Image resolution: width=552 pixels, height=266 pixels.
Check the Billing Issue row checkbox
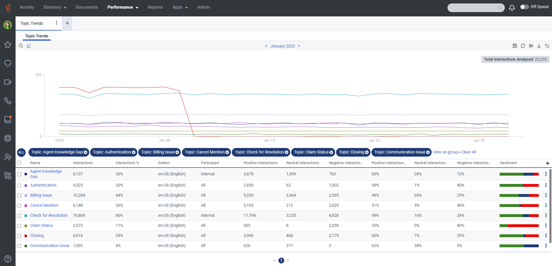pyautogui.click(x=19, y=195)
